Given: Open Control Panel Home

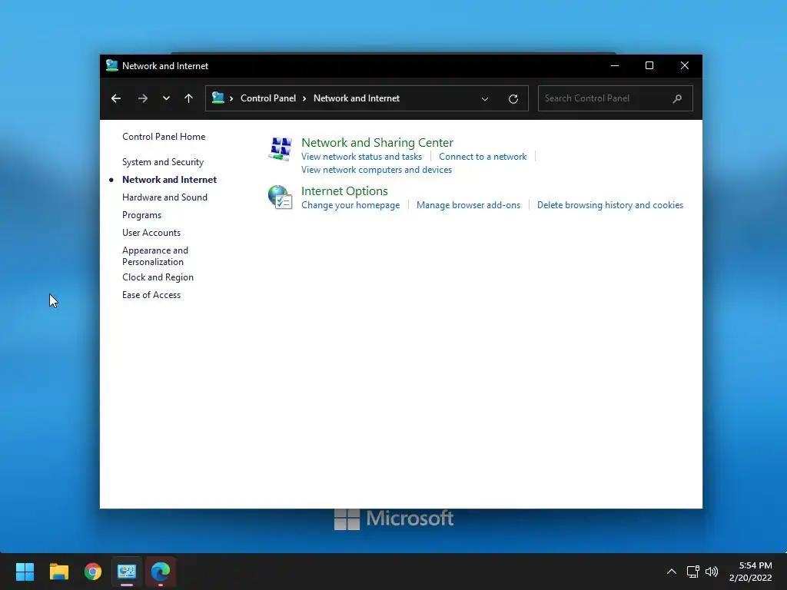Looking at the screenshot, I should click(164, 137).
